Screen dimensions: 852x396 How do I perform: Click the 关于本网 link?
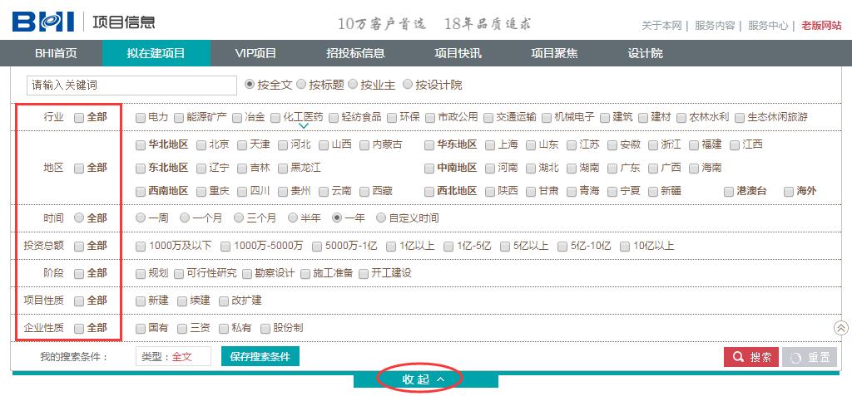[x=661, y=26]
